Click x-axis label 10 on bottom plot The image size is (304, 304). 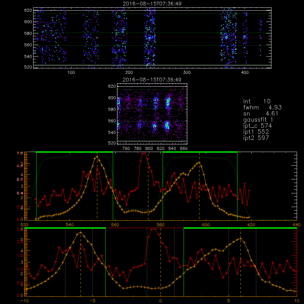297,301
